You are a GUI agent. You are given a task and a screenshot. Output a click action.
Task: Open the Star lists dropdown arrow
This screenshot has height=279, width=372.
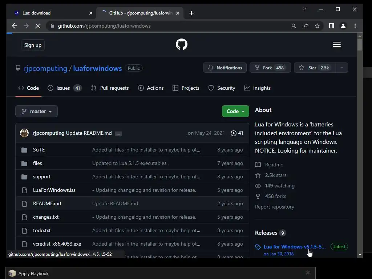(341, 68)
